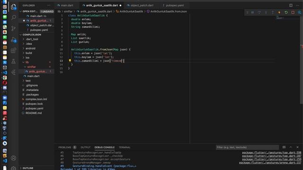Open Source Control view in activity bar
The image size is (303, 170).
tap(14, 28)
